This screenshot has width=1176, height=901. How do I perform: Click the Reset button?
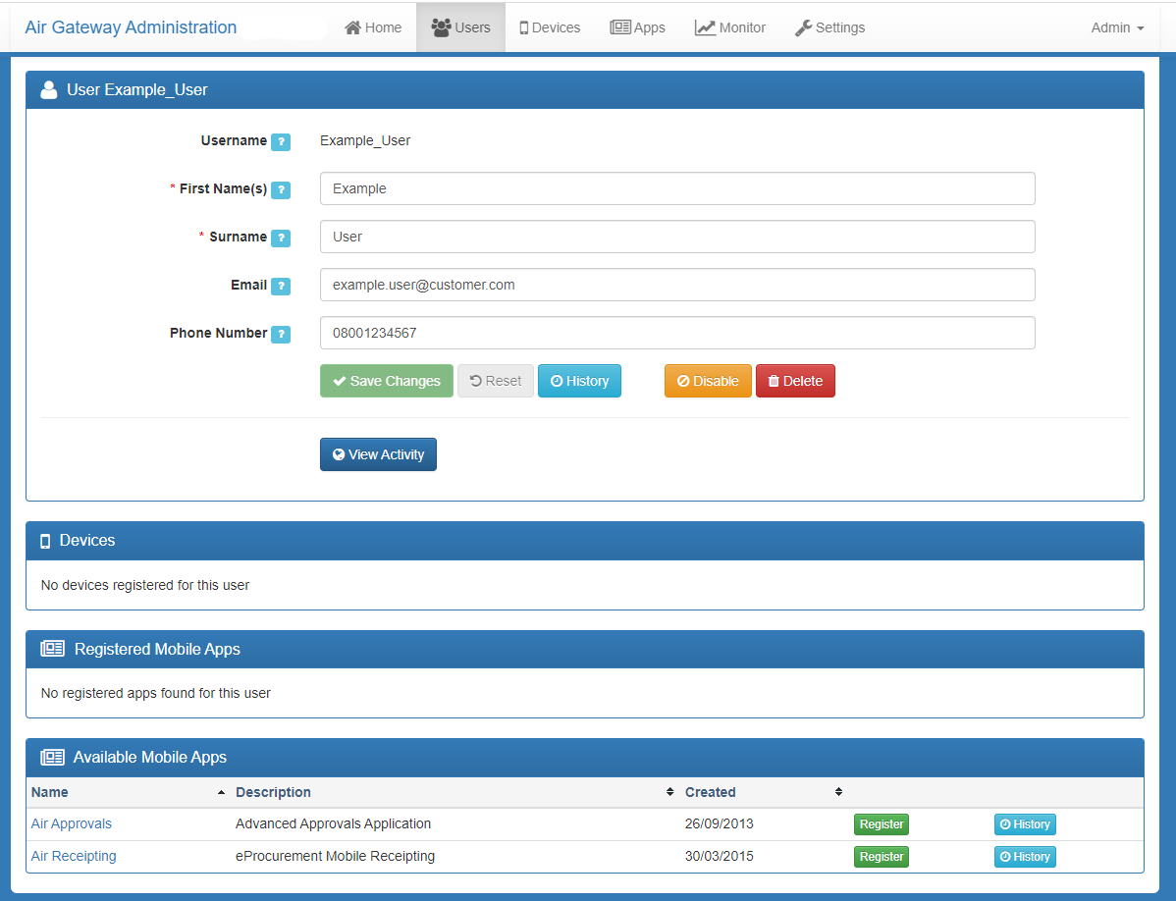click(x=495, y=381)
